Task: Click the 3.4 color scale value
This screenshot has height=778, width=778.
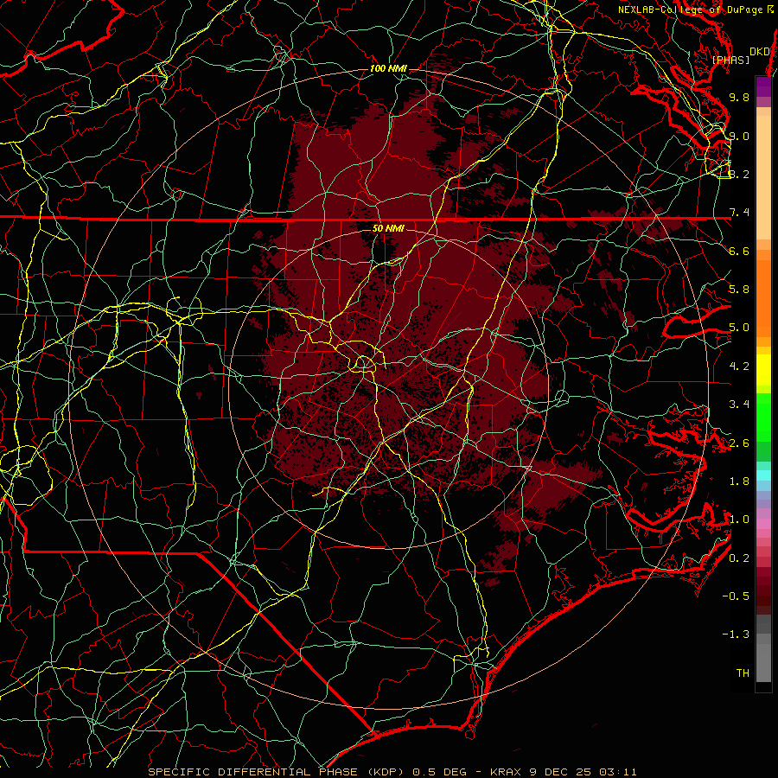Action: tap(739, 405)
